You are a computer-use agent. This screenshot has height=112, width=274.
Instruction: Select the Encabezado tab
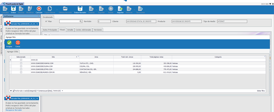[48, 17]
